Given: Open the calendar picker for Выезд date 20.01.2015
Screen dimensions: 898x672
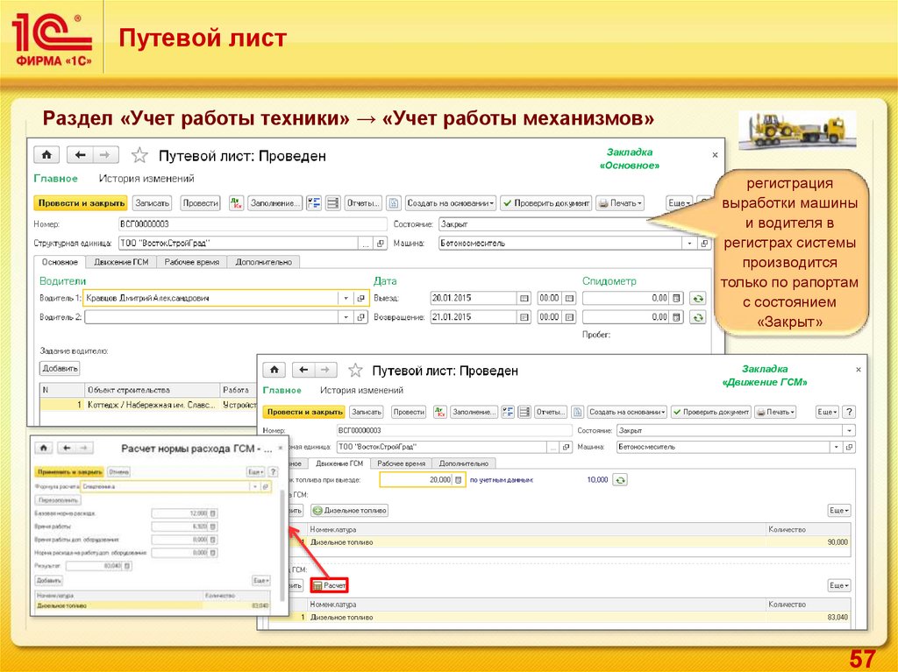Looking at the screenshot, I should click(x=524, y=298).
